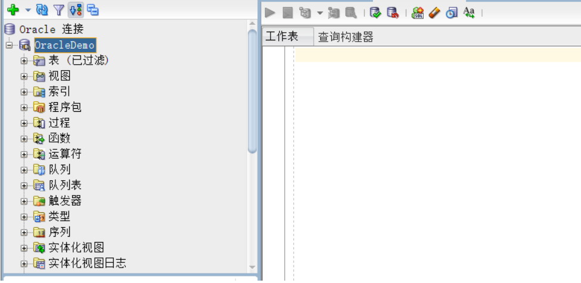581x283 pixels.
Task: Open SQL History clock icon
Action: click(451, 13)
